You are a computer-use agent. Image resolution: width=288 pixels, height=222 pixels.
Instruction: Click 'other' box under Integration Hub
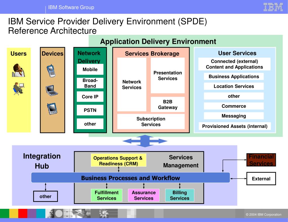[x=45, y=196]
